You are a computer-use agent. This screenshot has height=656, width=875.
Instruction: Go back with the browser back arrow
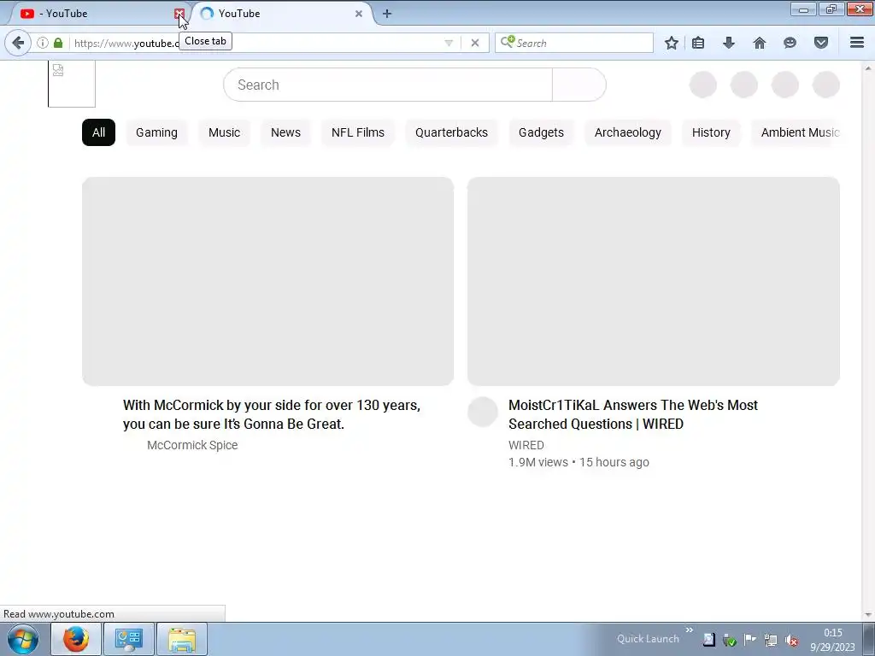[x=18, y=43]
